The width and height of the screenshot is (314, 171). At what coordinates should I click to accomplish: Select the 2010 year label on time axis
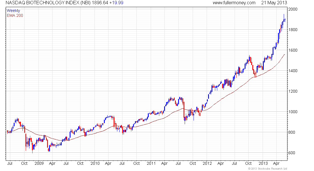pyautogui.click(x=95, y=163)
